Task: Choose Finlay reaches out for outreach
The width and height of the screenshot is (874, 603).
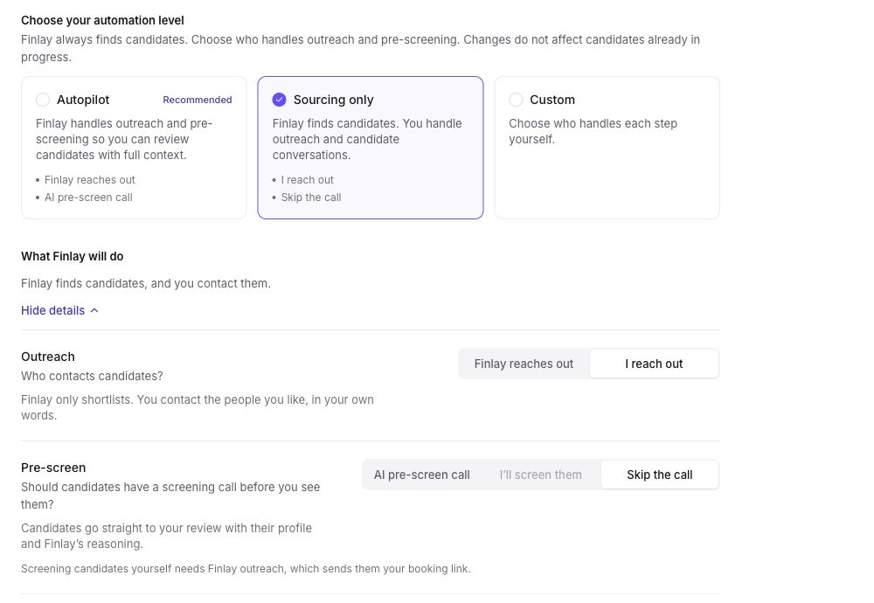Action: click(x=524, y=364)
